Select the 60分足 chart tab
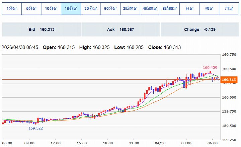Image resolution: width=241 pixels, height=147 pixels. [x=110, y=9]
